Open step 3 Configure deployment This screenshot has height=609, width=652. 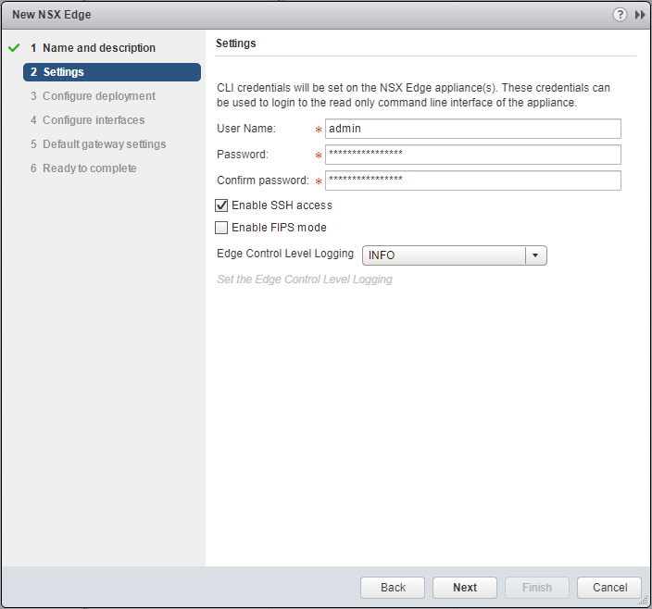pyautogui.click(x=98, y=96)
